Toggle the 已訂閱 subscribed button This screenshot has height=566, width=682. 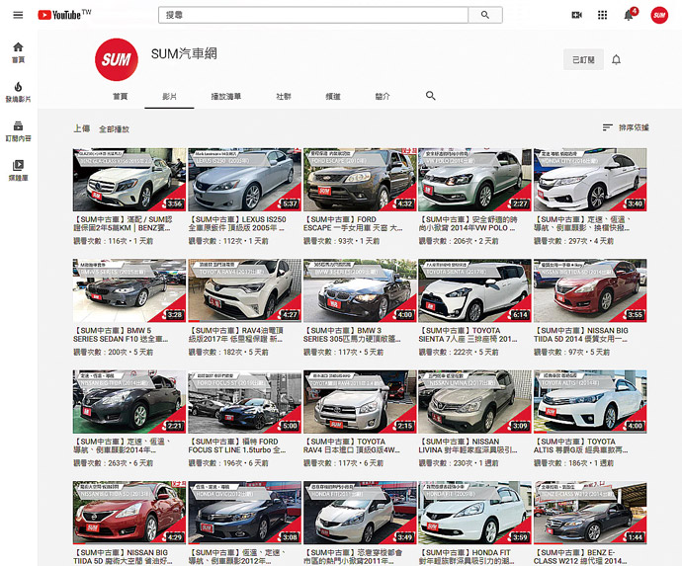582,59
